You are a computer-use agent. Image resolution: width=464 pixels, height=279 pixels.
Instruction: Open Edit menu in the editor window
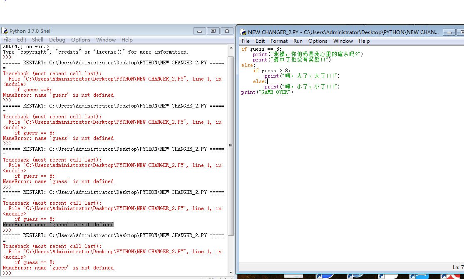coord(260,41)
